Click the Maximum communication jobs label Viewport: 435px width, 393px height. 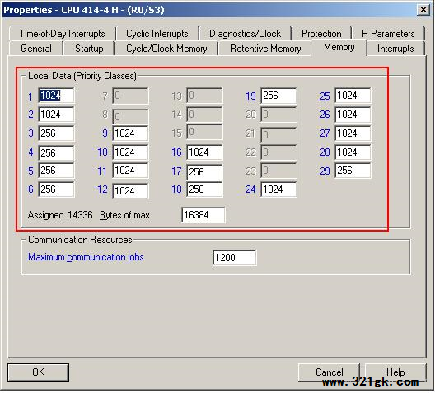click(x=86, y=257)
